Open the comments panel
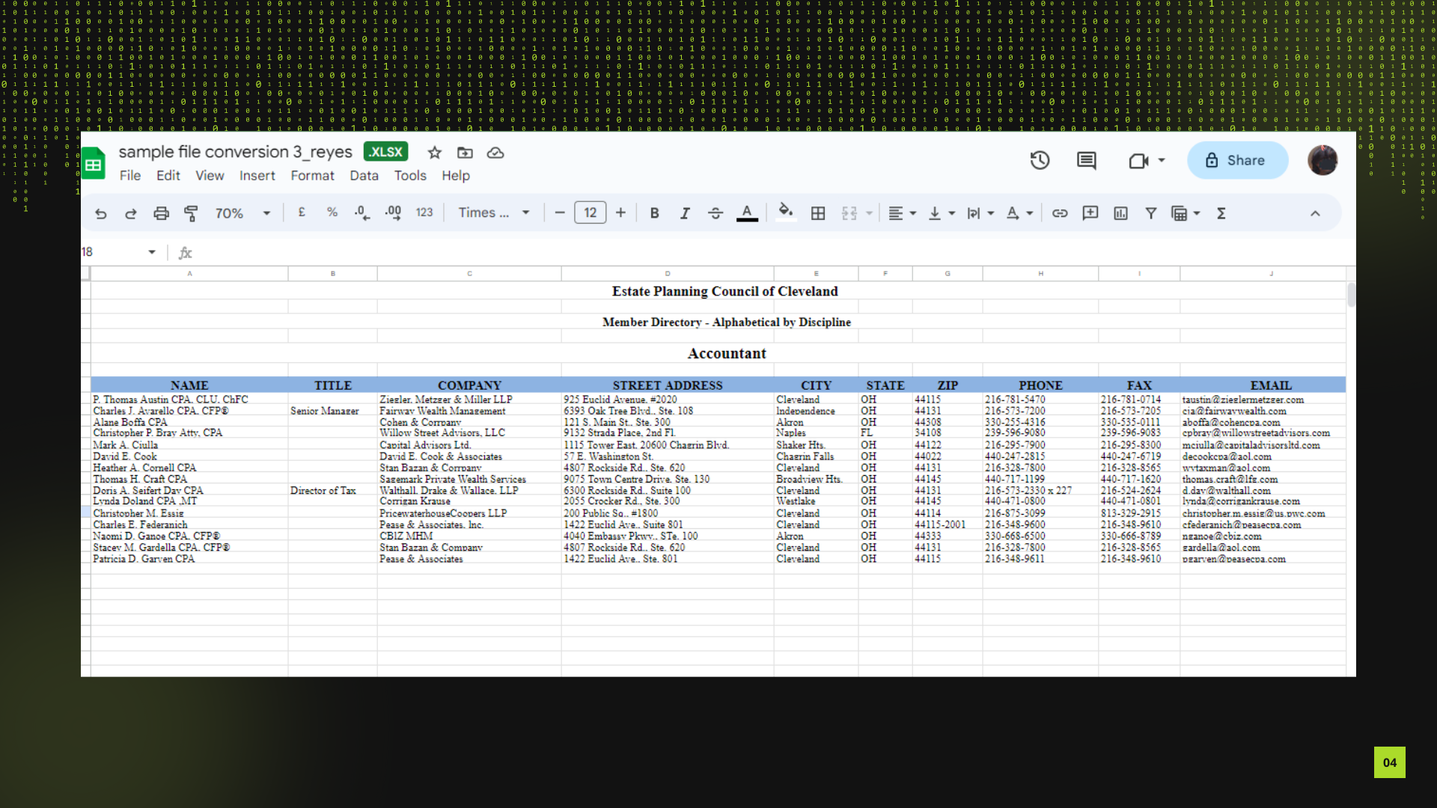This screenshot has height=808, width=1437. 1086,160
